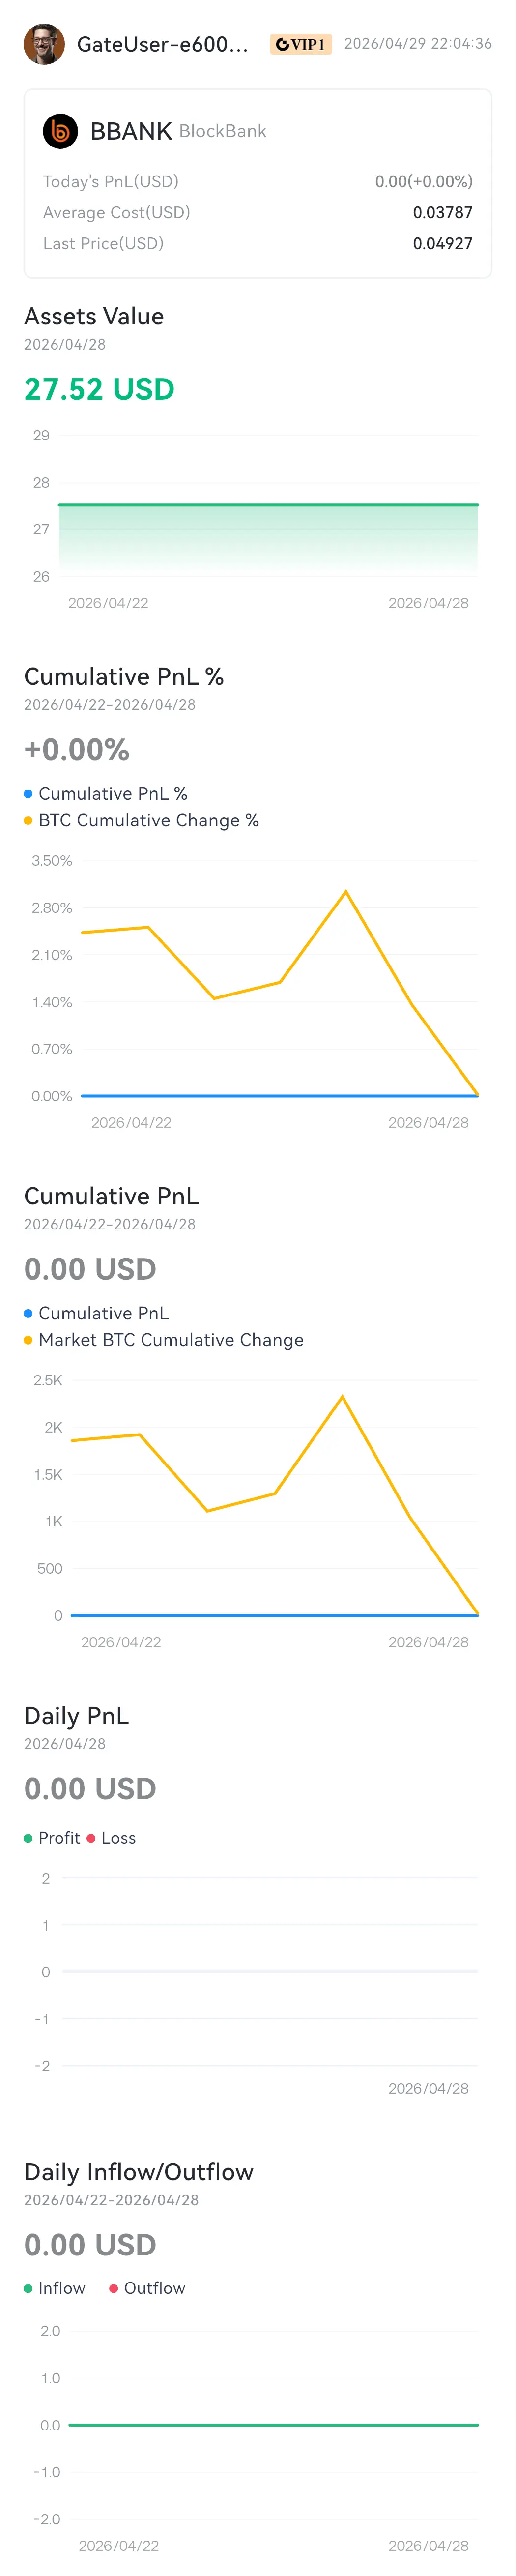
Task: Toggle red Loss legend dot
Action: [91, 1838]
